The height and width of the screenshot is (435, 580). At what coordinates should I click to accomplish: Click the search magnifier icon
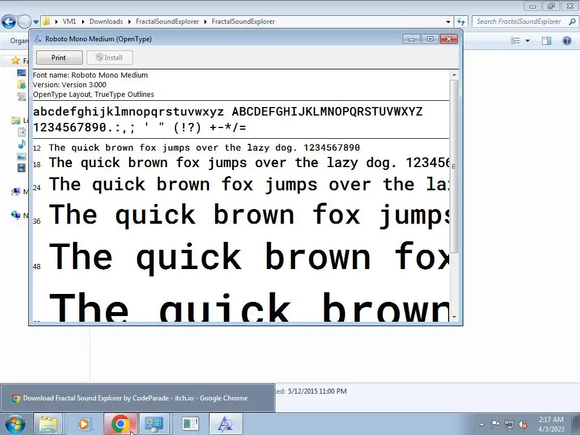[x=572, y=22]
